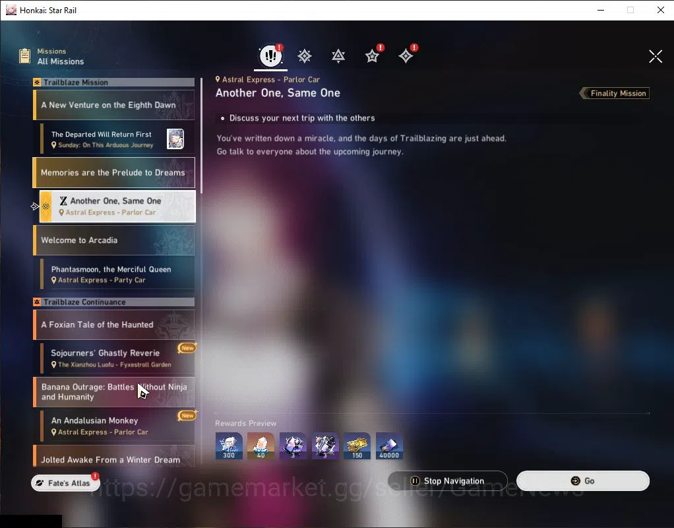Expand Memories are the Prelude to Dreams
674x528 pixels.
click(x=114, y=172)
